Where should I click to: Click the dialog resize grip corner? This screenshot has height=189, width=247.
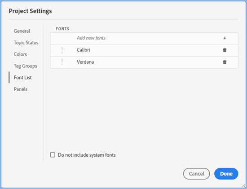pyautogui.click(x=244, y=186)
